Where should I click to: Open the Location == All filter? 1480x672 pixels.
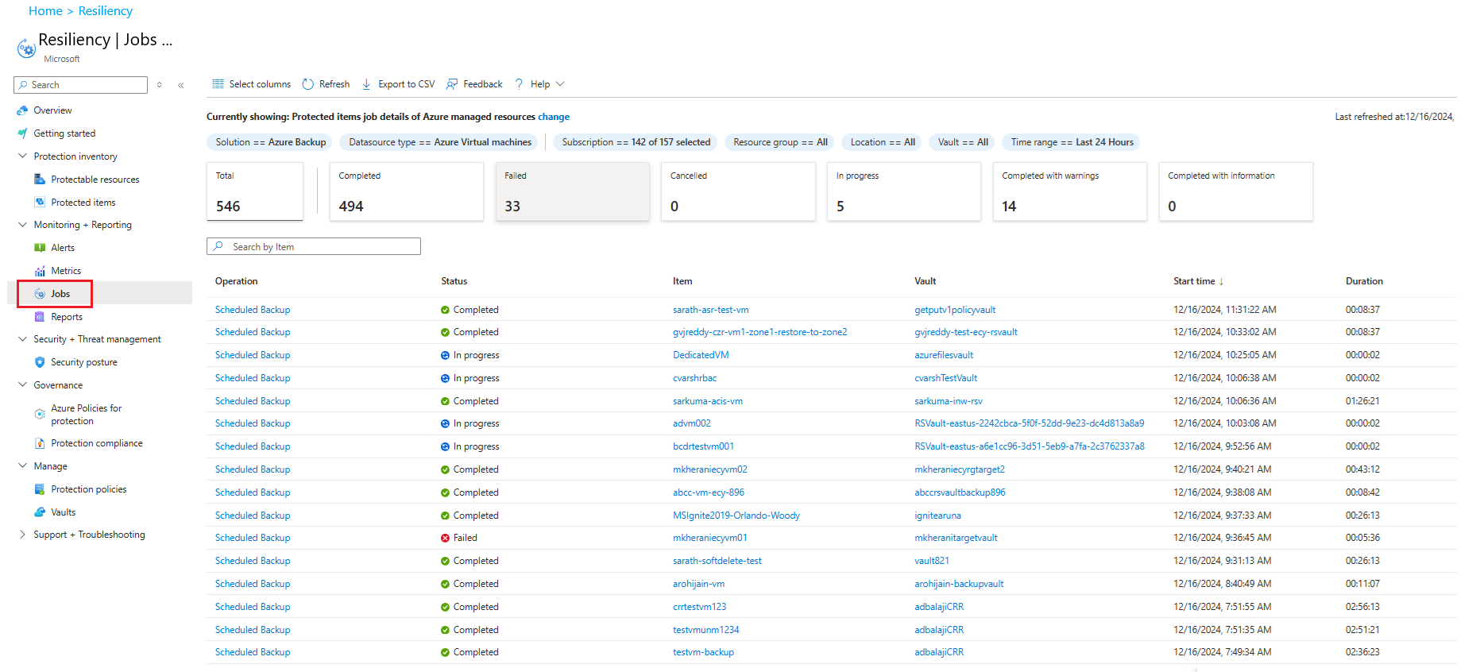[883, 142]
